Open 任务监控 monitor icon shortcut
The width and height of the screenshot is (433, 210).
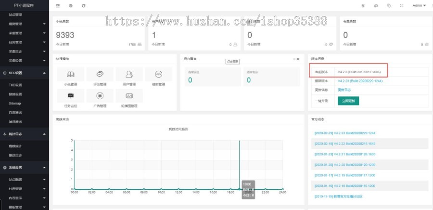coord(70,95)
